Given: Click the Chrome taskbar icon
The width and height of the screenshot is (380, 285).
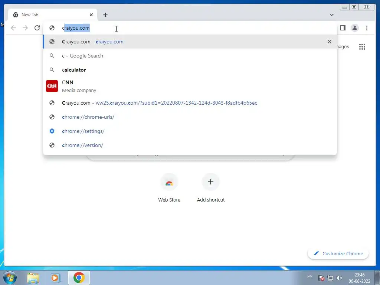Looking at the screenshot, I should click(79, 278).
